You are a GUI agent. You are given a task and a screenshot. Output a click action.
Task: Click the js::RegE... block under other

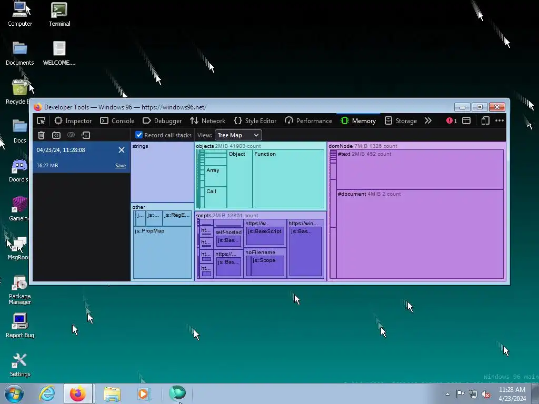(177, 218)
